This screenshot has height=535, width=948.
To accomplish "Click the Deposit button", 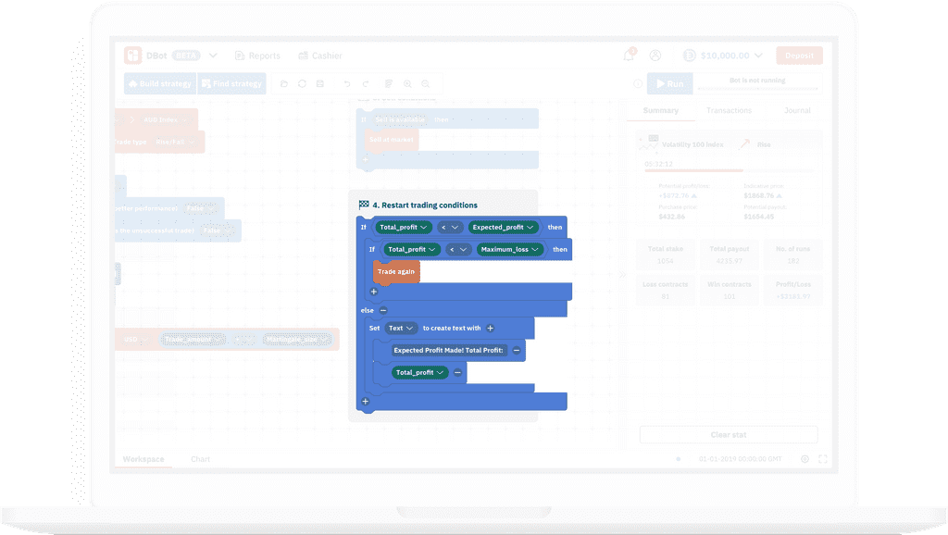I will pyautogui.click(x=799, y=56).
